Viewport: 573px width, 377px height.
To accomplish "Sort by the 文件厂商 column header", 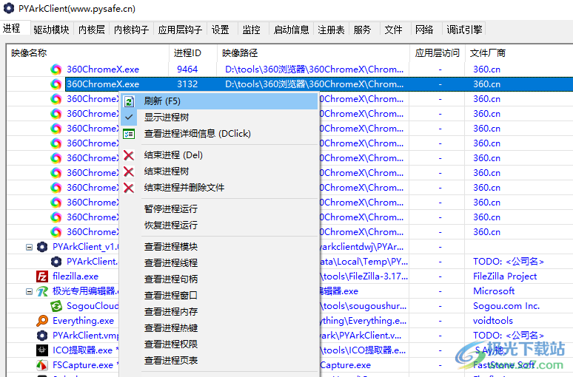I will point(519,53).
